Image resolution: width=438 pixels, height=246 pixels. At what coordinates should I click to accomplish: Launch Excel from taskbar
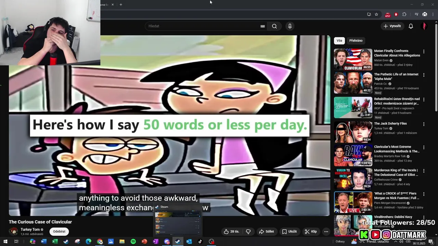pyautogui.click(x=55, y=242)
